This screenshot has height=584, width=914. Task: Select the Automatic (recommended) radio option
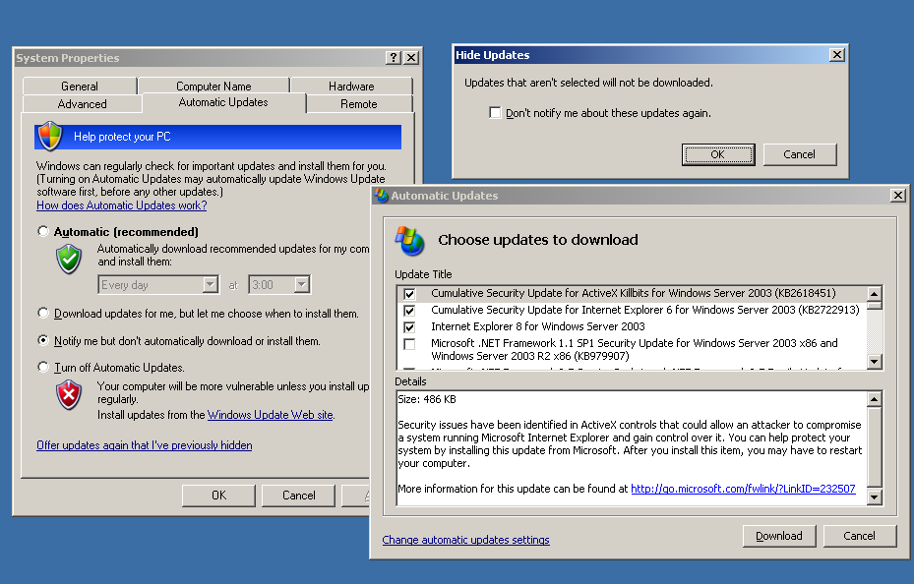click(x=43, y=232)
